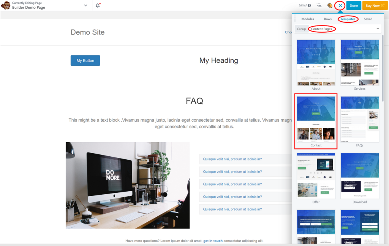Click the Beaver Builder logo icon

[5, 5]
